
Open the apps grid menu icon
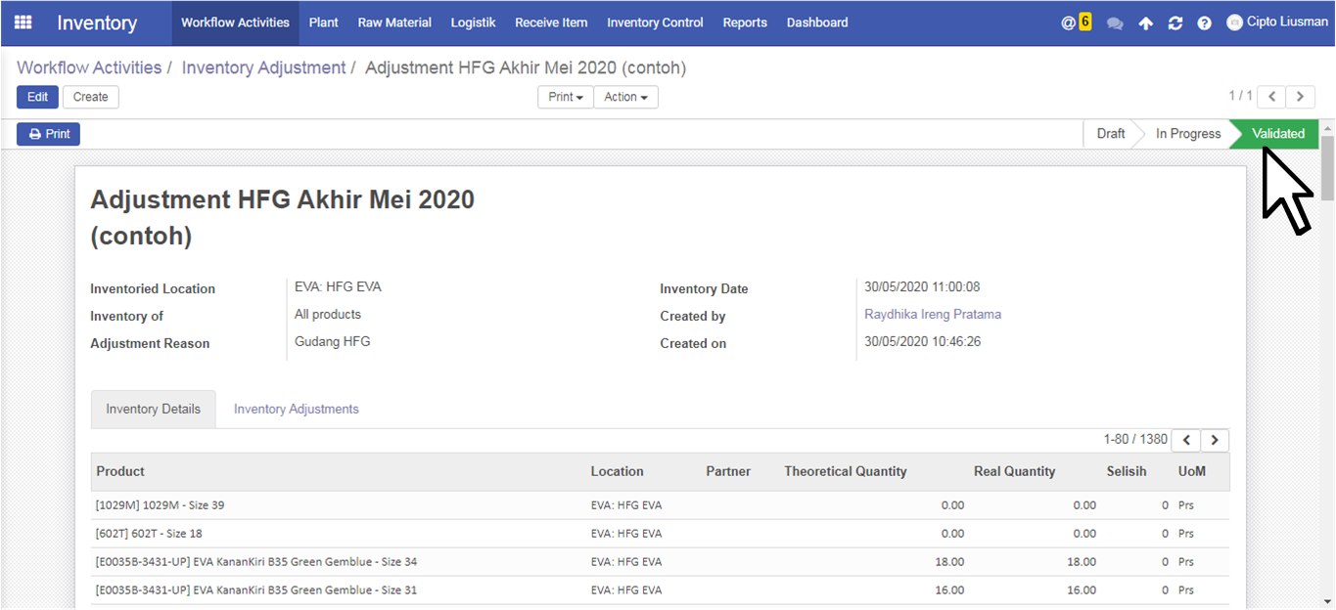pyautogui.click(x=23, y=22)
